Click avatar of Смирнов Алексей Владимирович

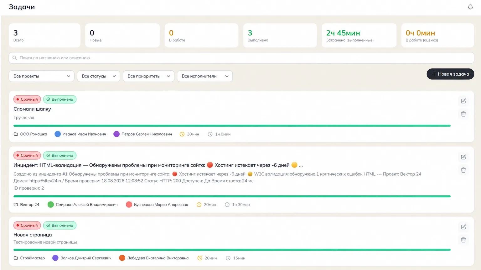pyautogui.click(x=51, y=205)
